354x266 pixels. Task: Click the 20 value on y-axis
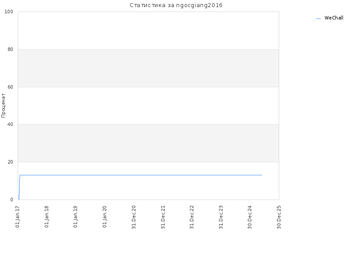click(10, 162)
